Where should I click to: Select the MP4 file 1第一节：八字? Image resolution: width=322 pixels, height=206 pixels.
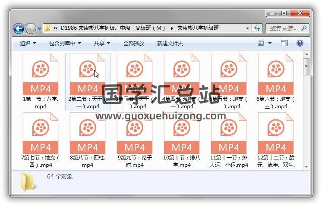coord(41,81)
